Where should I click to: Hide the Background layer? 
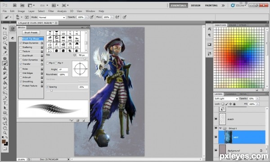(216, 150)
